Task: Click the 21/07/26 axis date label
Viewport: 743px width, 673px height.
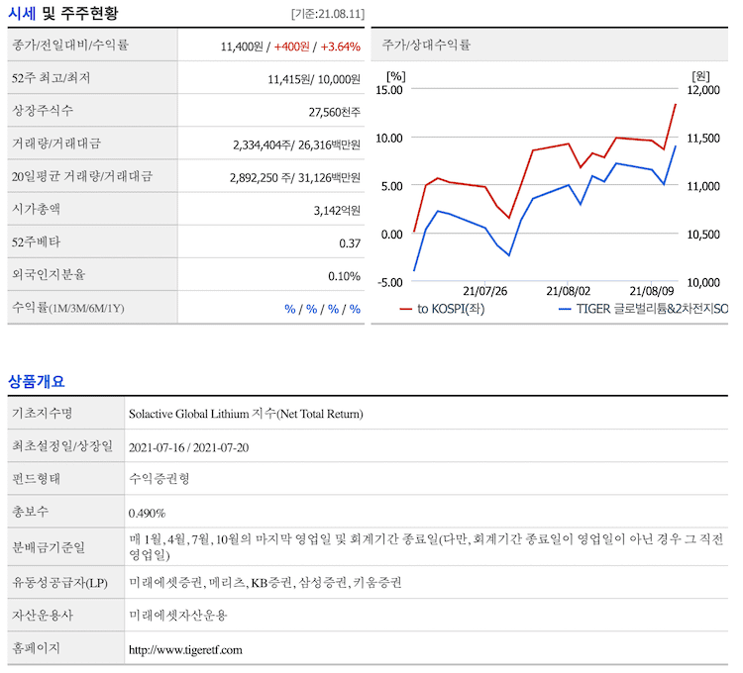Action: [x=484, y=291]
